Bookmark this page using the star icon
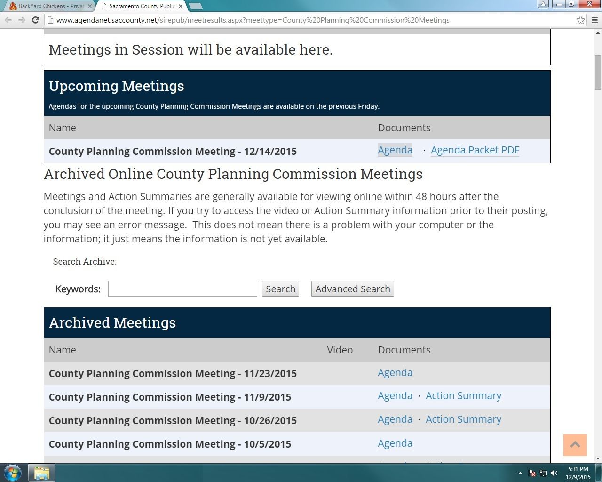602x482 pixels. pyautogui.click(x=580, y=20)
